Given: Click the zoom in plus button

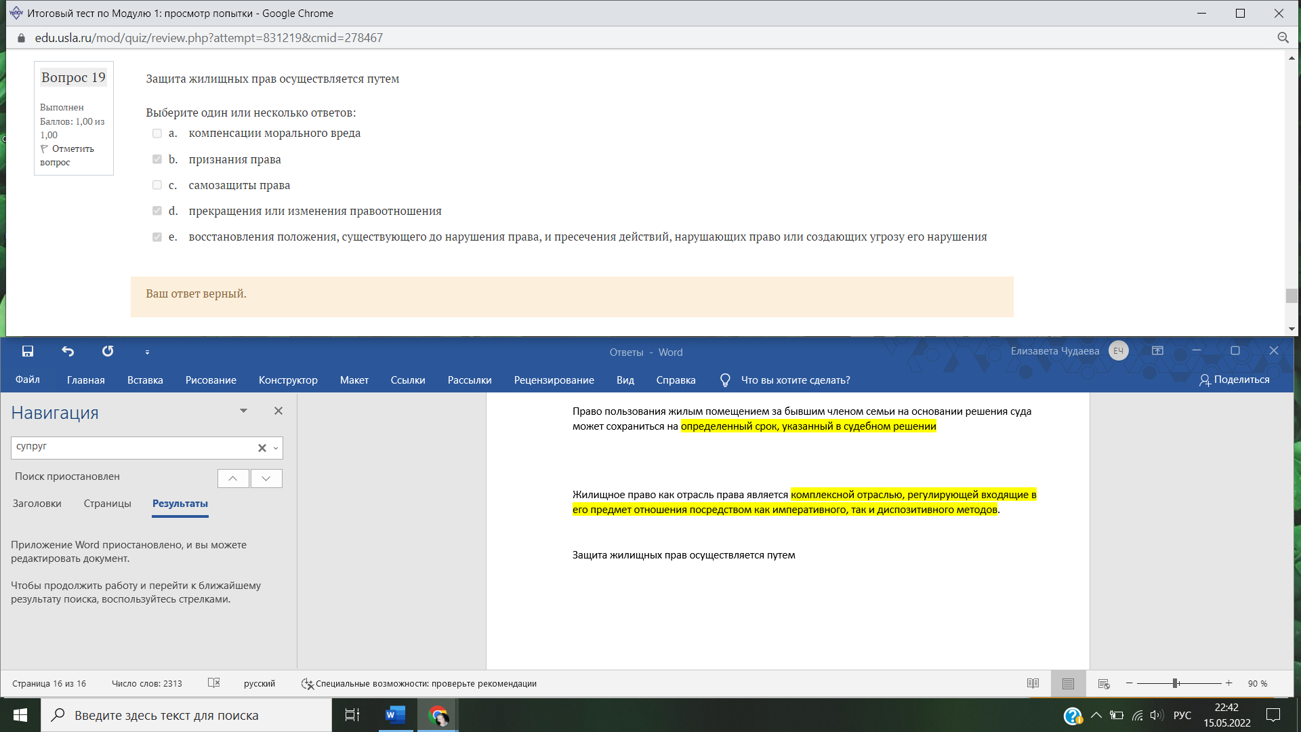Looking at the screenshot, I should point(1228,683).
